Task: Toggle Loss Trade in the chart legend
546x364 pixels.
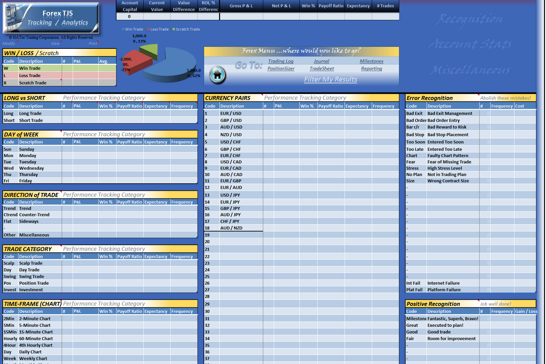Action: pos(159,29)
